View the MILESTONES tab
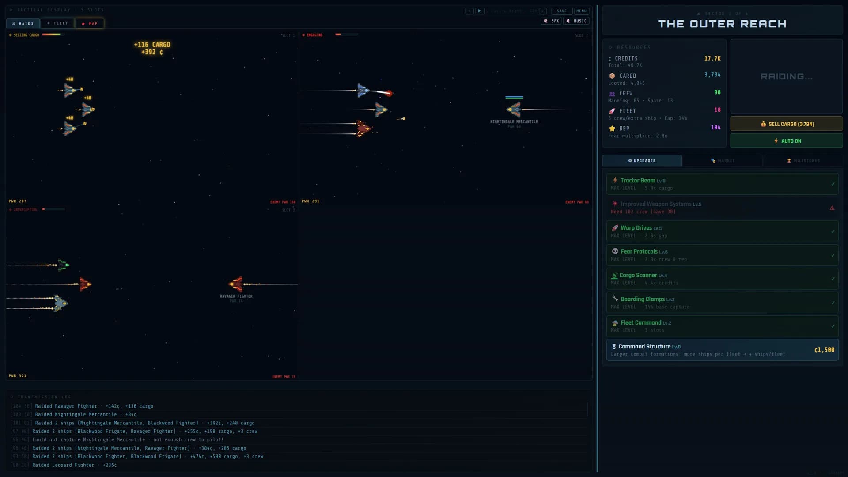 click(x=803, y=161)
